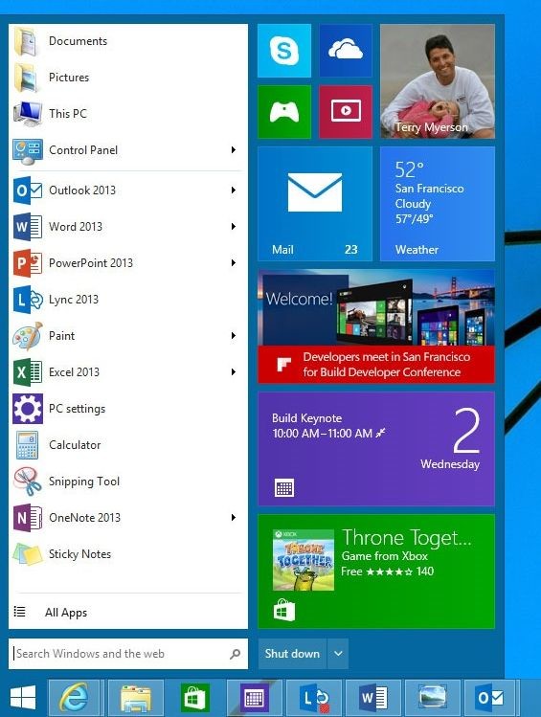This screenshot has height=717, width=541.
Task: Open the OneDrive cloud tile
Action: click(346, 51)
